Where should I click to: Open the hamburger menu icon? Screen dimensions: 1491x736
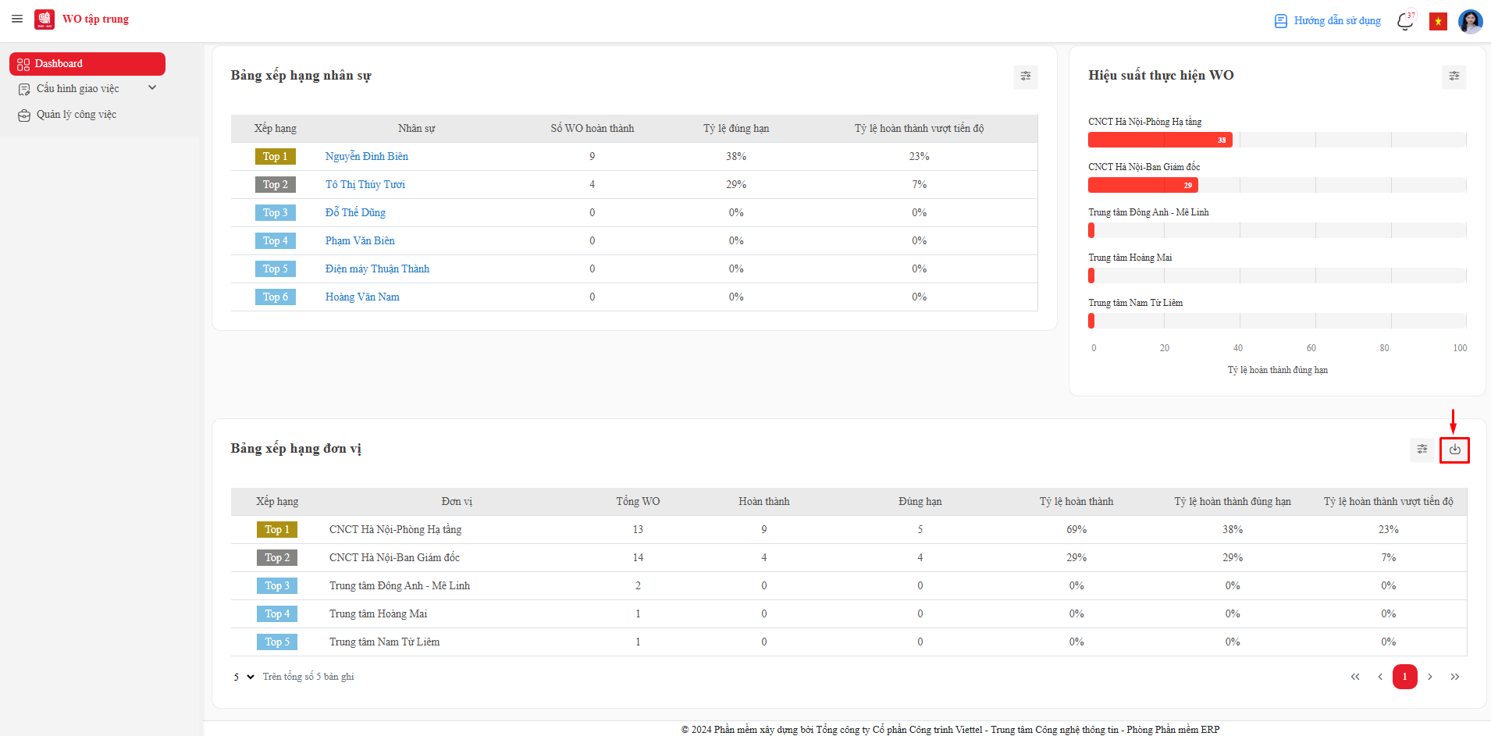(x=17, y=19)
